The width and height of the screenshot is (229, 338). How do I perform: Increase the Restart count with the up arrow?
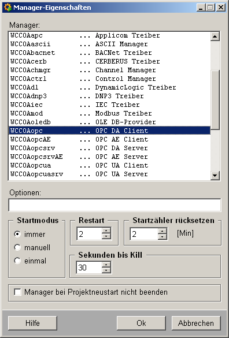point(106,231)
